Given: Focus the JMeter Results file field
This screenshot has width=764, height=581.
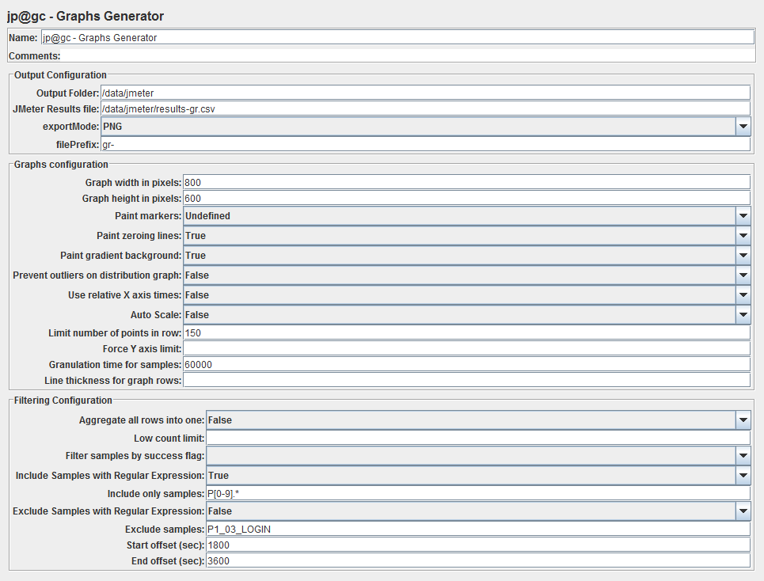Looking at the screenshot, I should point(425,109).
